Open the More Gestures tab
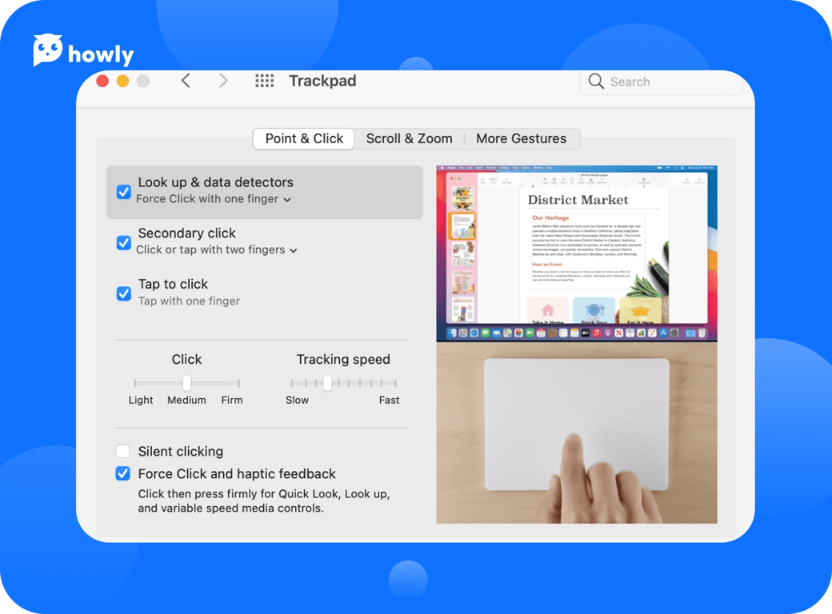Image resolution: width=832 pixels, height=614 pixels. tap(521, 138)
